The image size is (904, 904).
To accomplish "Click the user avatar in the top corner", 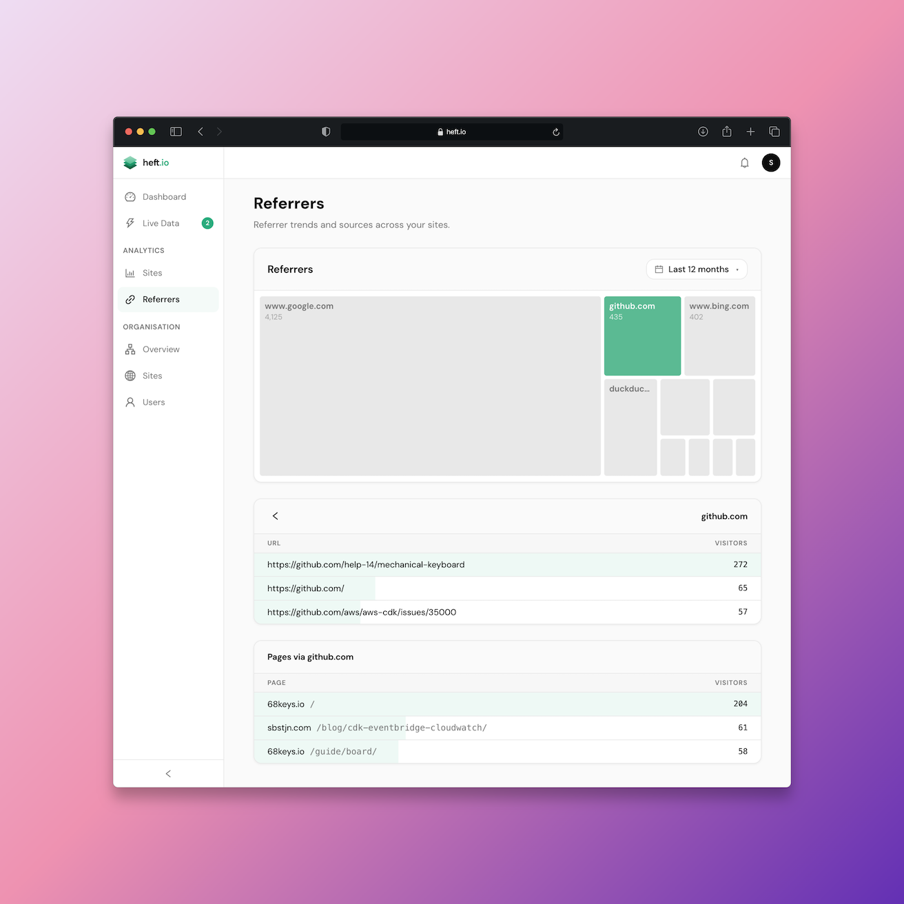I will (771, 163).
